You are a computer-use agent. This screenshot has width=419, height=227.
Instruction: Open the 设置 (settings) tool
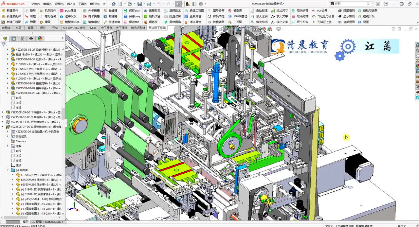pos(363,22)
